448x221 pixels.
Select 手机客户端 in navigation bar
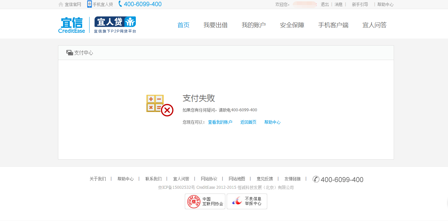click(333, 25)
